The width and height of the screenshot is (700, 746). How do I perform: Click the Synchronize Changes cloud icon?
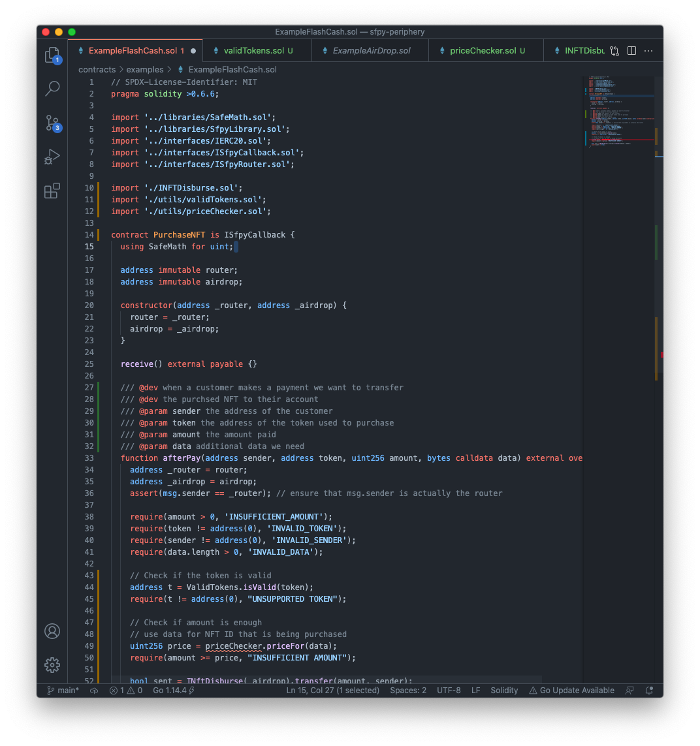pos(94,691)
